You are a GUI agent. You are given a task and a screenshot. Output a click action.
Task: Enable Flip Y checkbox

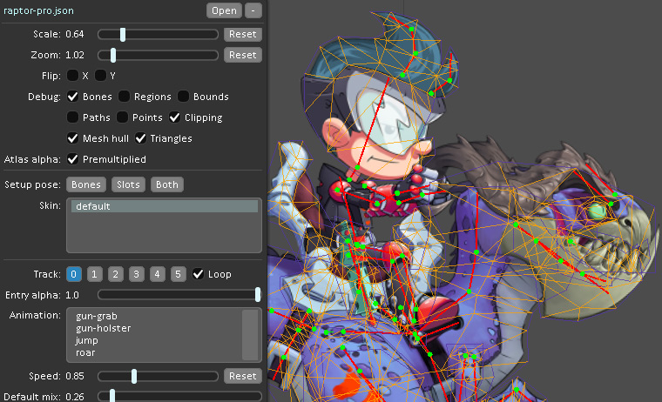[102, 76]
